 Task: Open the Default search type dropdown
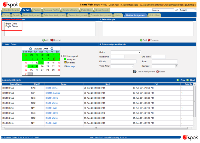point(188,10)
